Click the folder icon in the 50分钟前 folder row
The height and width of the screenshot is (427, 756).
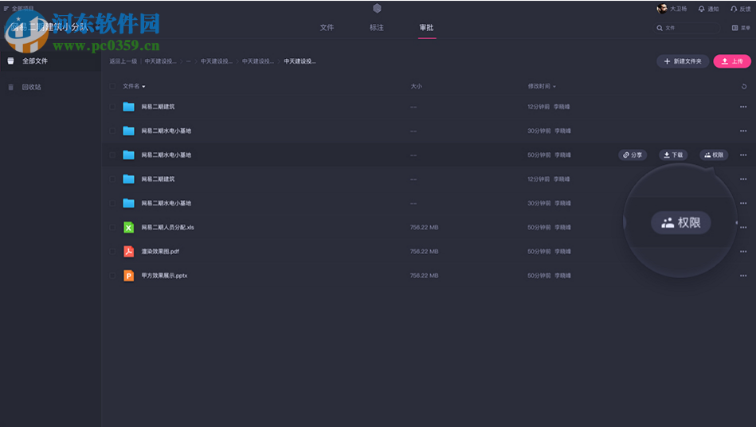128,155
